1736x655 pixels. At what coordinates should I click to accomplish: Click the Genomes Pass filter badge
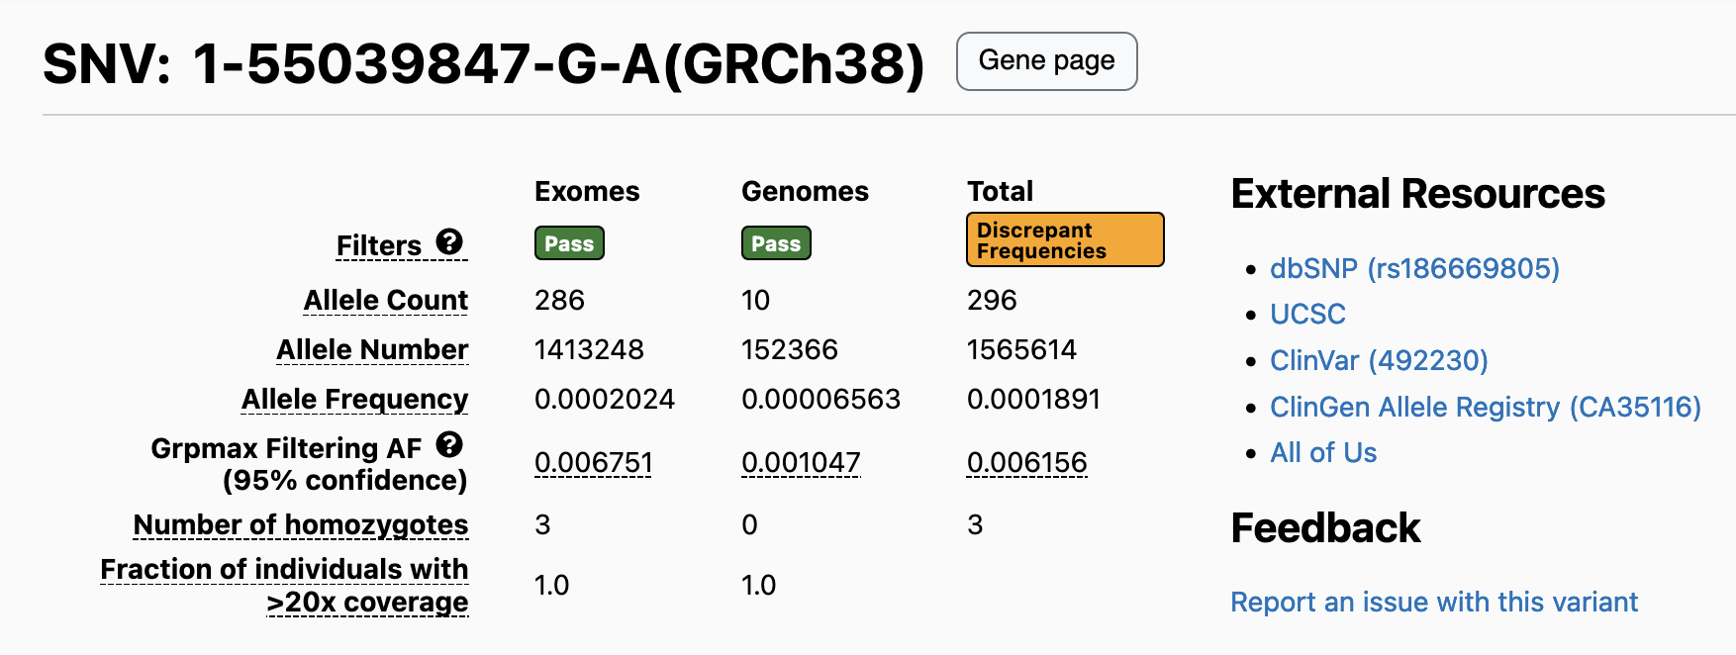click(x=776, y=243)
